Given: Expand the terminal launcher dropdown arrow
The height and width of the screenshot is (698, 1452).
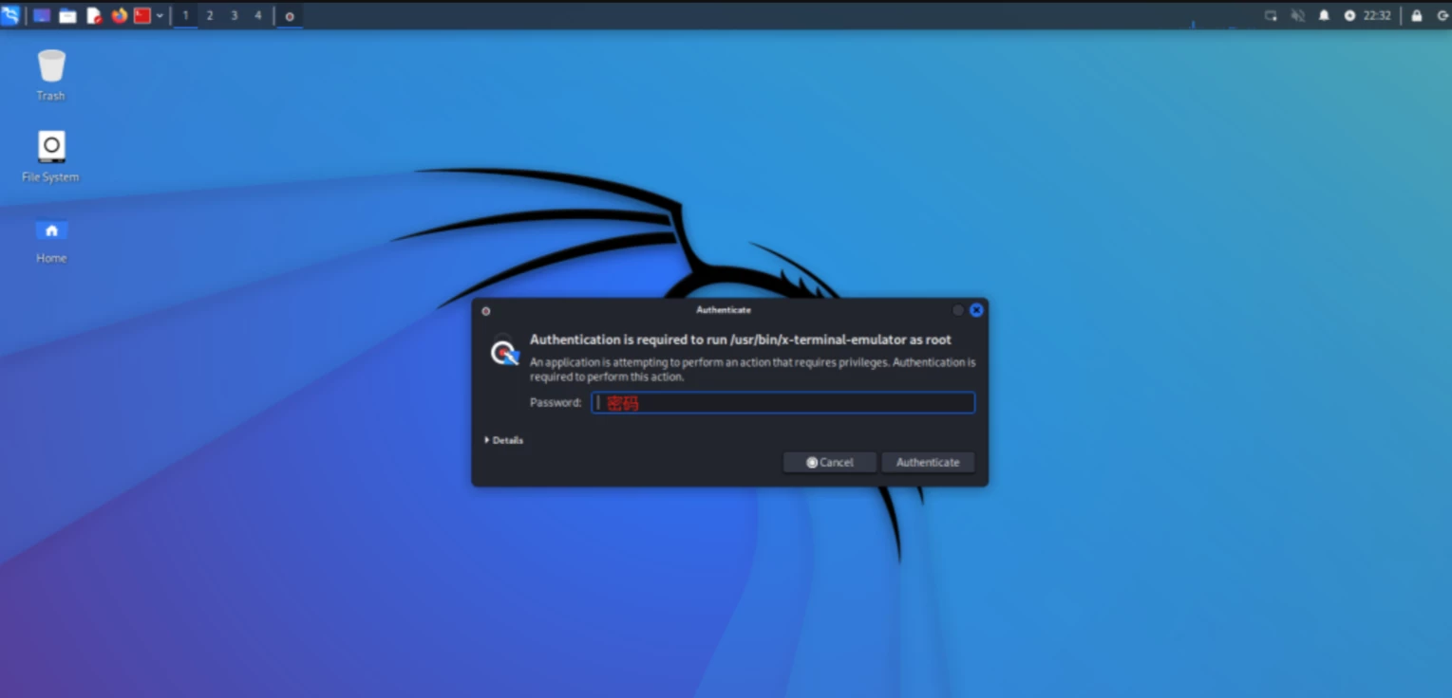Looking at the screenshot, I should [x=160, y=15].
